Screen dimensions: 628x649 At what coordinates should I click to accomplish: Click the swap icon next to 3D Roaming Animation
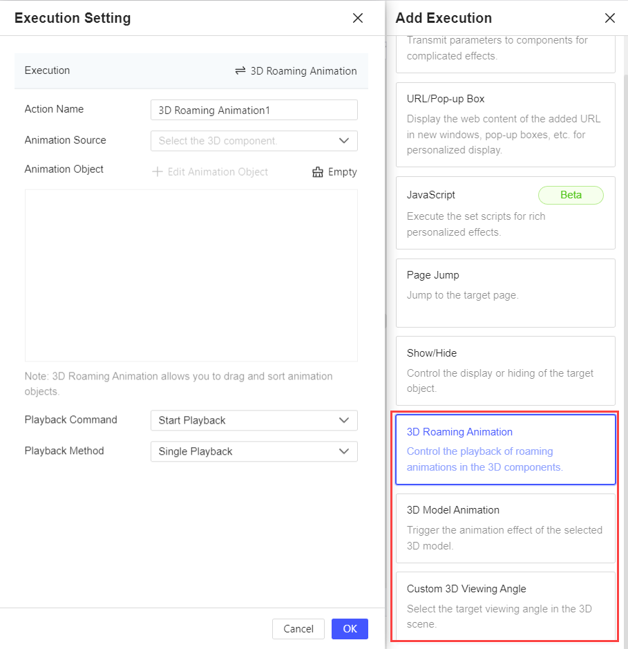pyautogui.click(x=240, y=70)
